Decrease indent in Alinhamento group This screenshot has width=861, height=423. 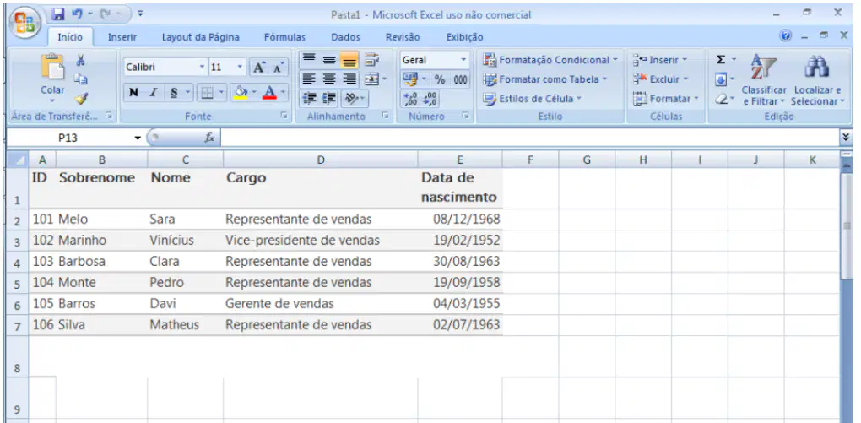(x=309, y=98)
